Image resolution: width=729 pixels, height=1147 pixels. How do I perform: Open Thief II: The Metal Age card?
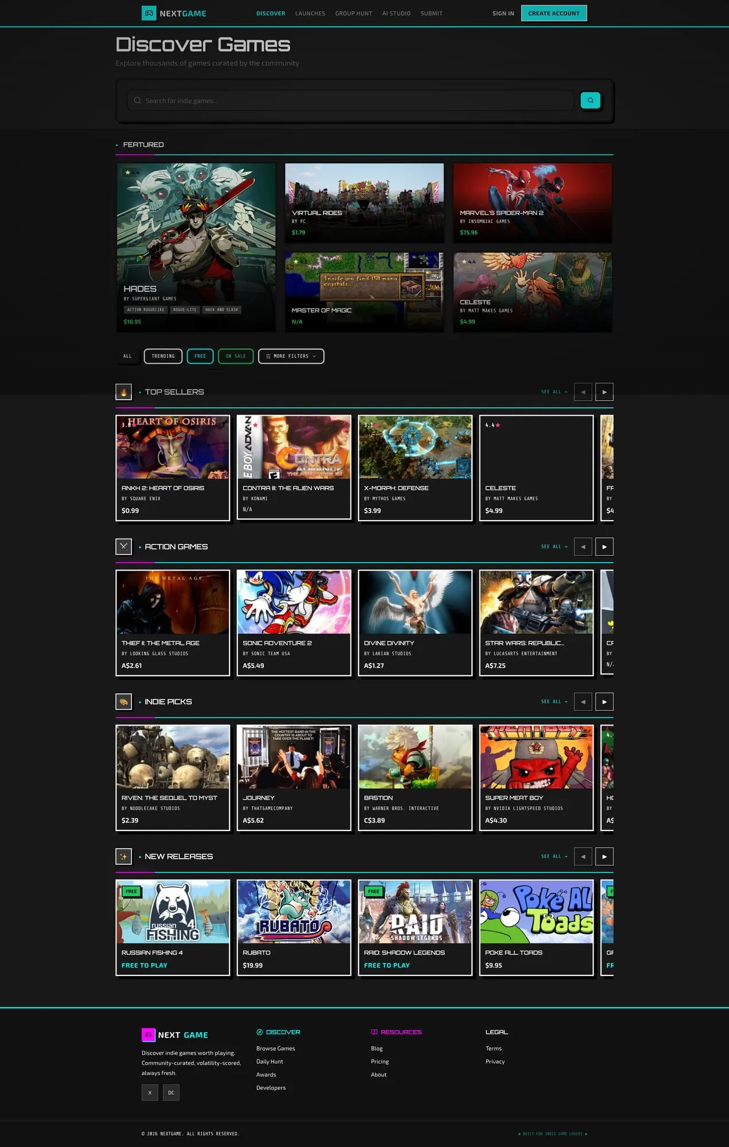coord(173,623)
